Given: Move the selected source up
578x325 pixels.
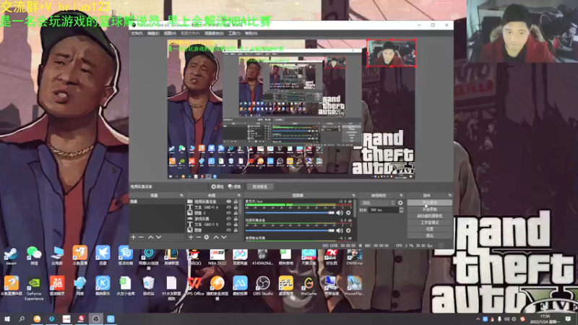Looking at the screenshot, I should pos(216,238).
